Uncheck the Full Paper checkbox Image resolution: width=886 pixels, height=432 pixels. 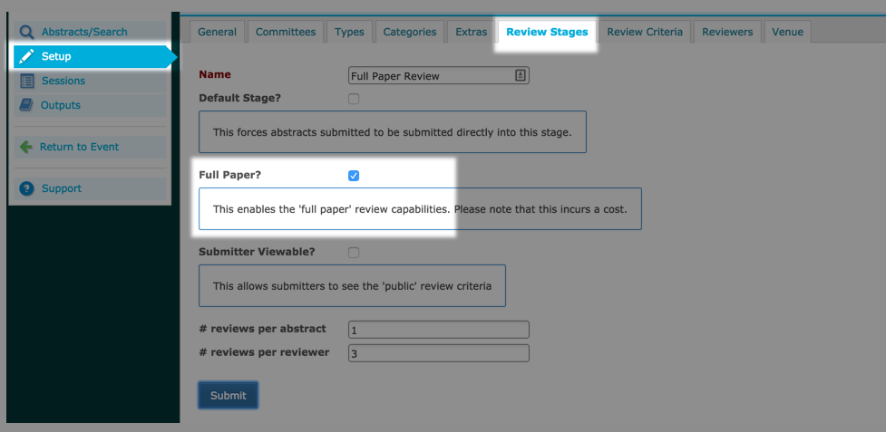pyautogui.click(x=354, y=176)
